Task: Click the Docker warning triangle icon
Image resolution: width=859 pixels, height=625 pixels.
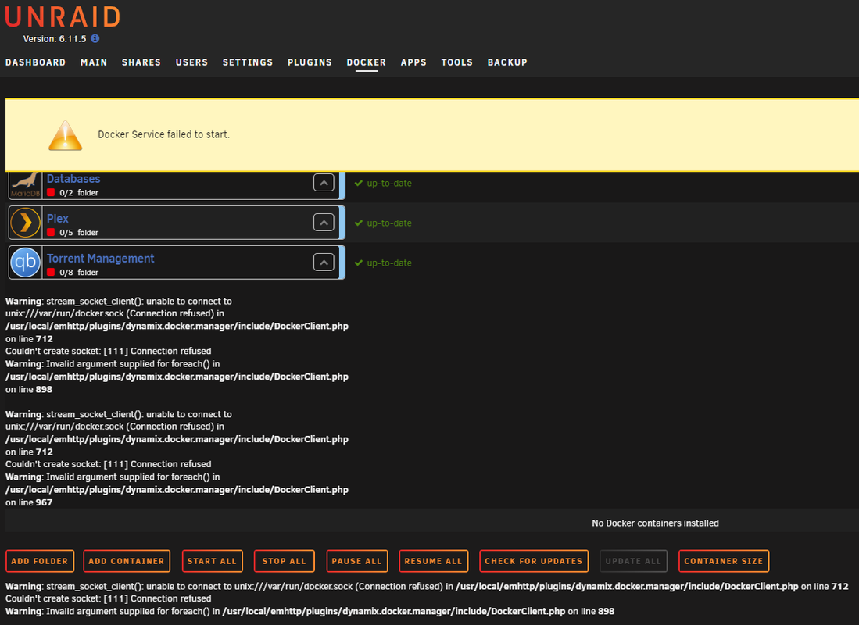Action: click(x=65, y=135)
